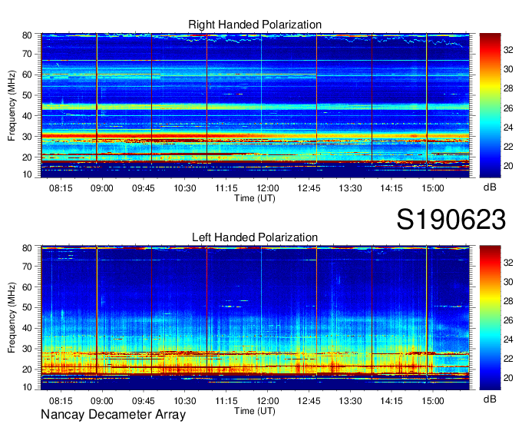
Task: Click the 'Left Handed Polarization' plot title
Action: (x=255, y=237)
